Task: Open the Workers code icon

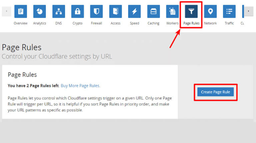Action: 172,11
